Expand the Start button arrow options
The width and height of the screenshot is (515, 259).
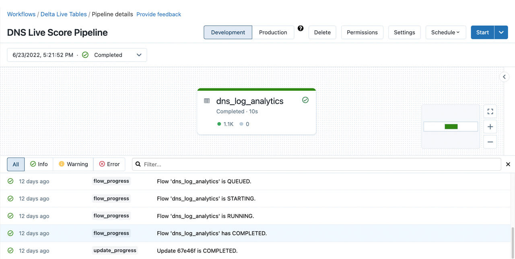(x=501, y=33)
